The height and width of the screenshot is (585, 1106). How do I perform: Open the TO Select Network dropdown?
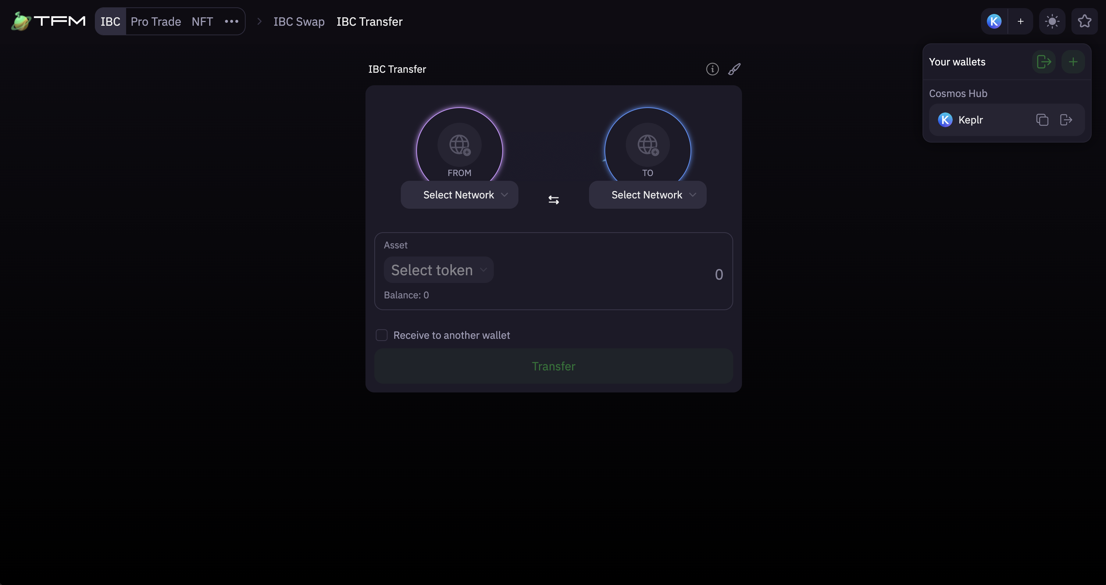point(647,195)
